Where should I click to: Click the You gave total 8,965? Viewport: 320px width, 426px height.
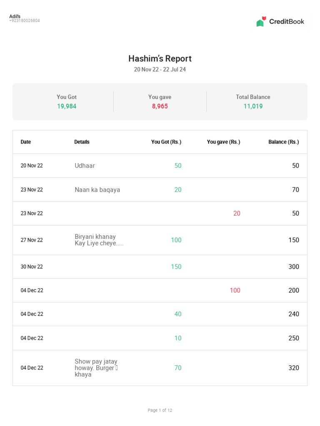tap(160, 106)
